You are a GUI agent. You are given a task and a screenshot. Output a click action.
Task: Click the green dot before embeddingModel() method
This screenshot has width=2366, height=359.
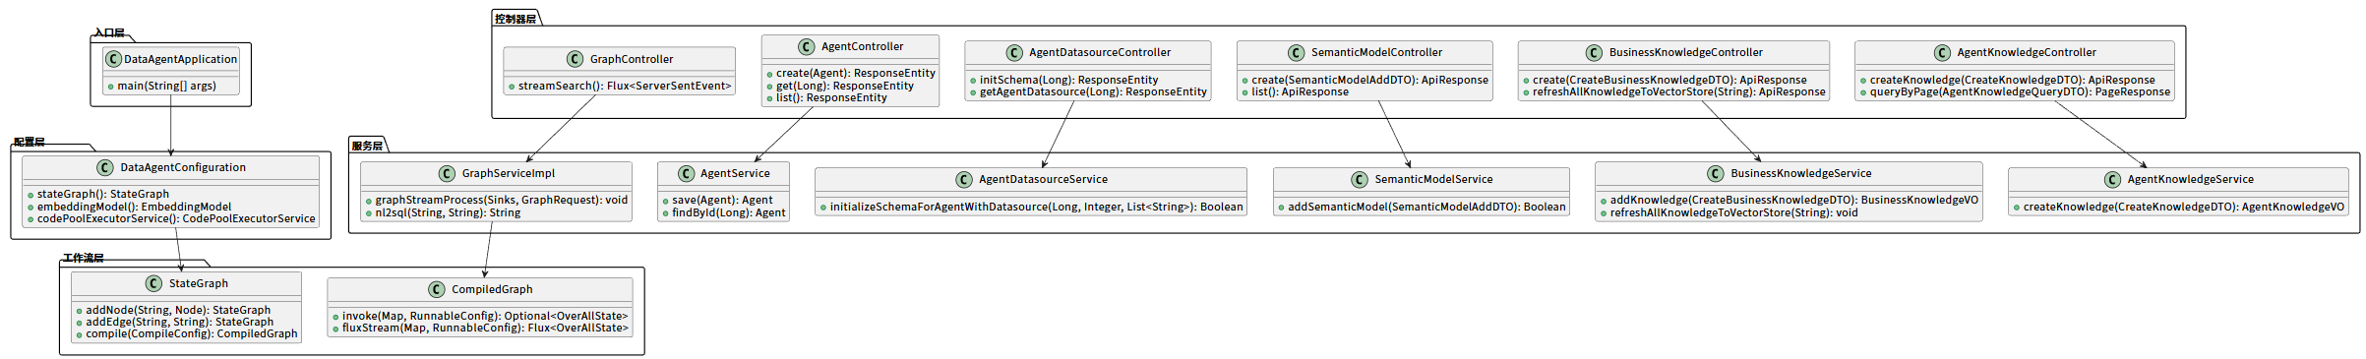(x=30, y=208)
